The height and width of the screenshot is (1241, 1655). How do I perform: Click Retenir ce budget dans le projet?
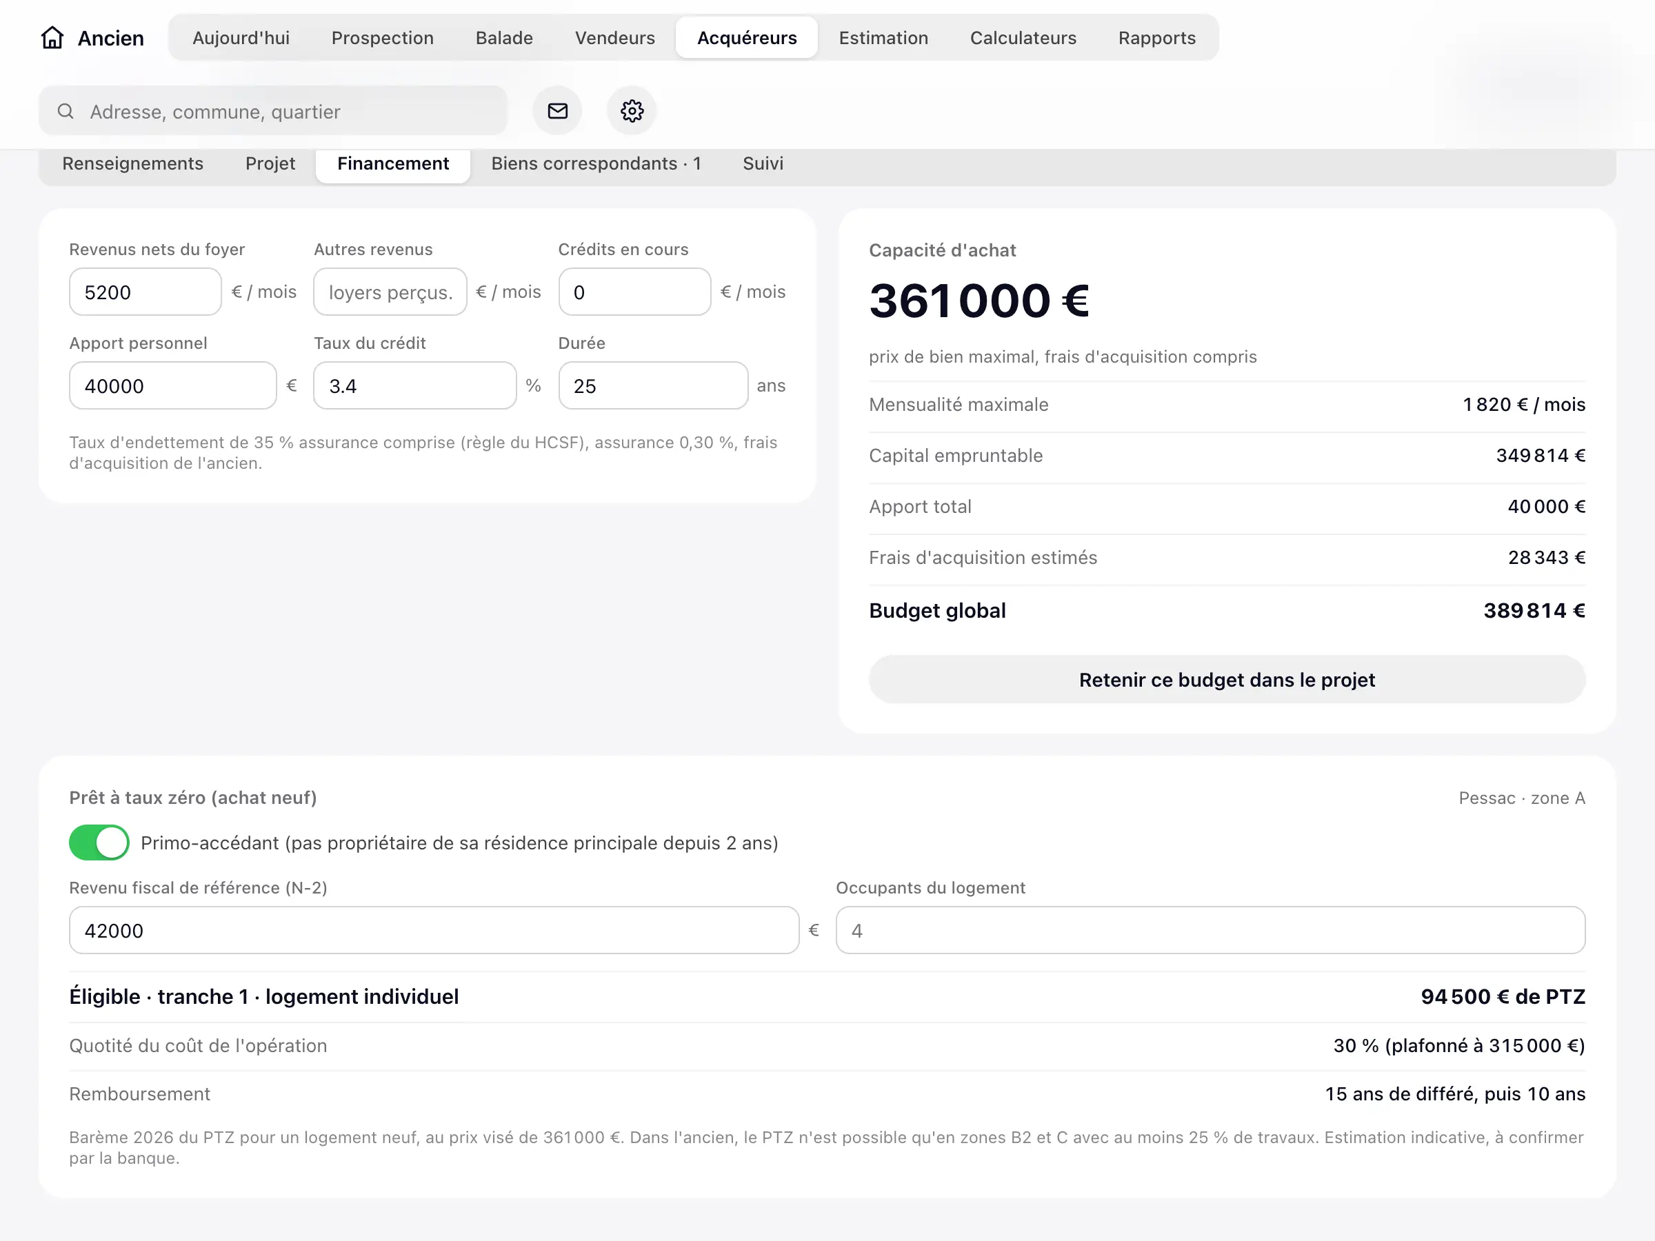tap(1227, 680)
